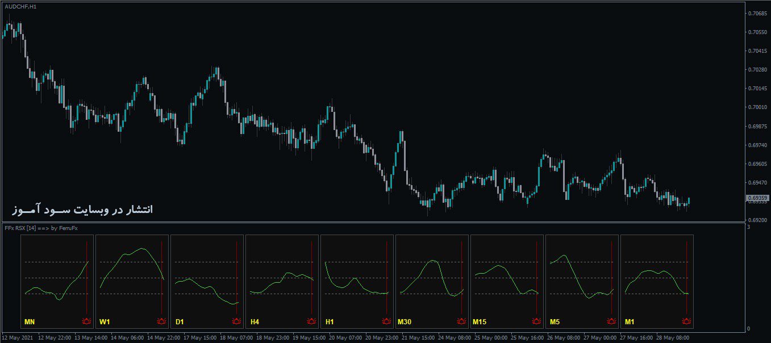Click the H4 timeframe label

[255, 323]
